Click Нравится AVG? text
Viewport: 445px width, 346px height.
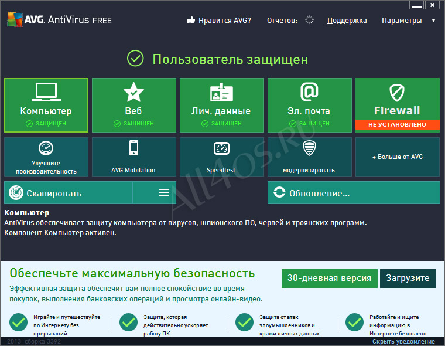(x=225, y=21)
